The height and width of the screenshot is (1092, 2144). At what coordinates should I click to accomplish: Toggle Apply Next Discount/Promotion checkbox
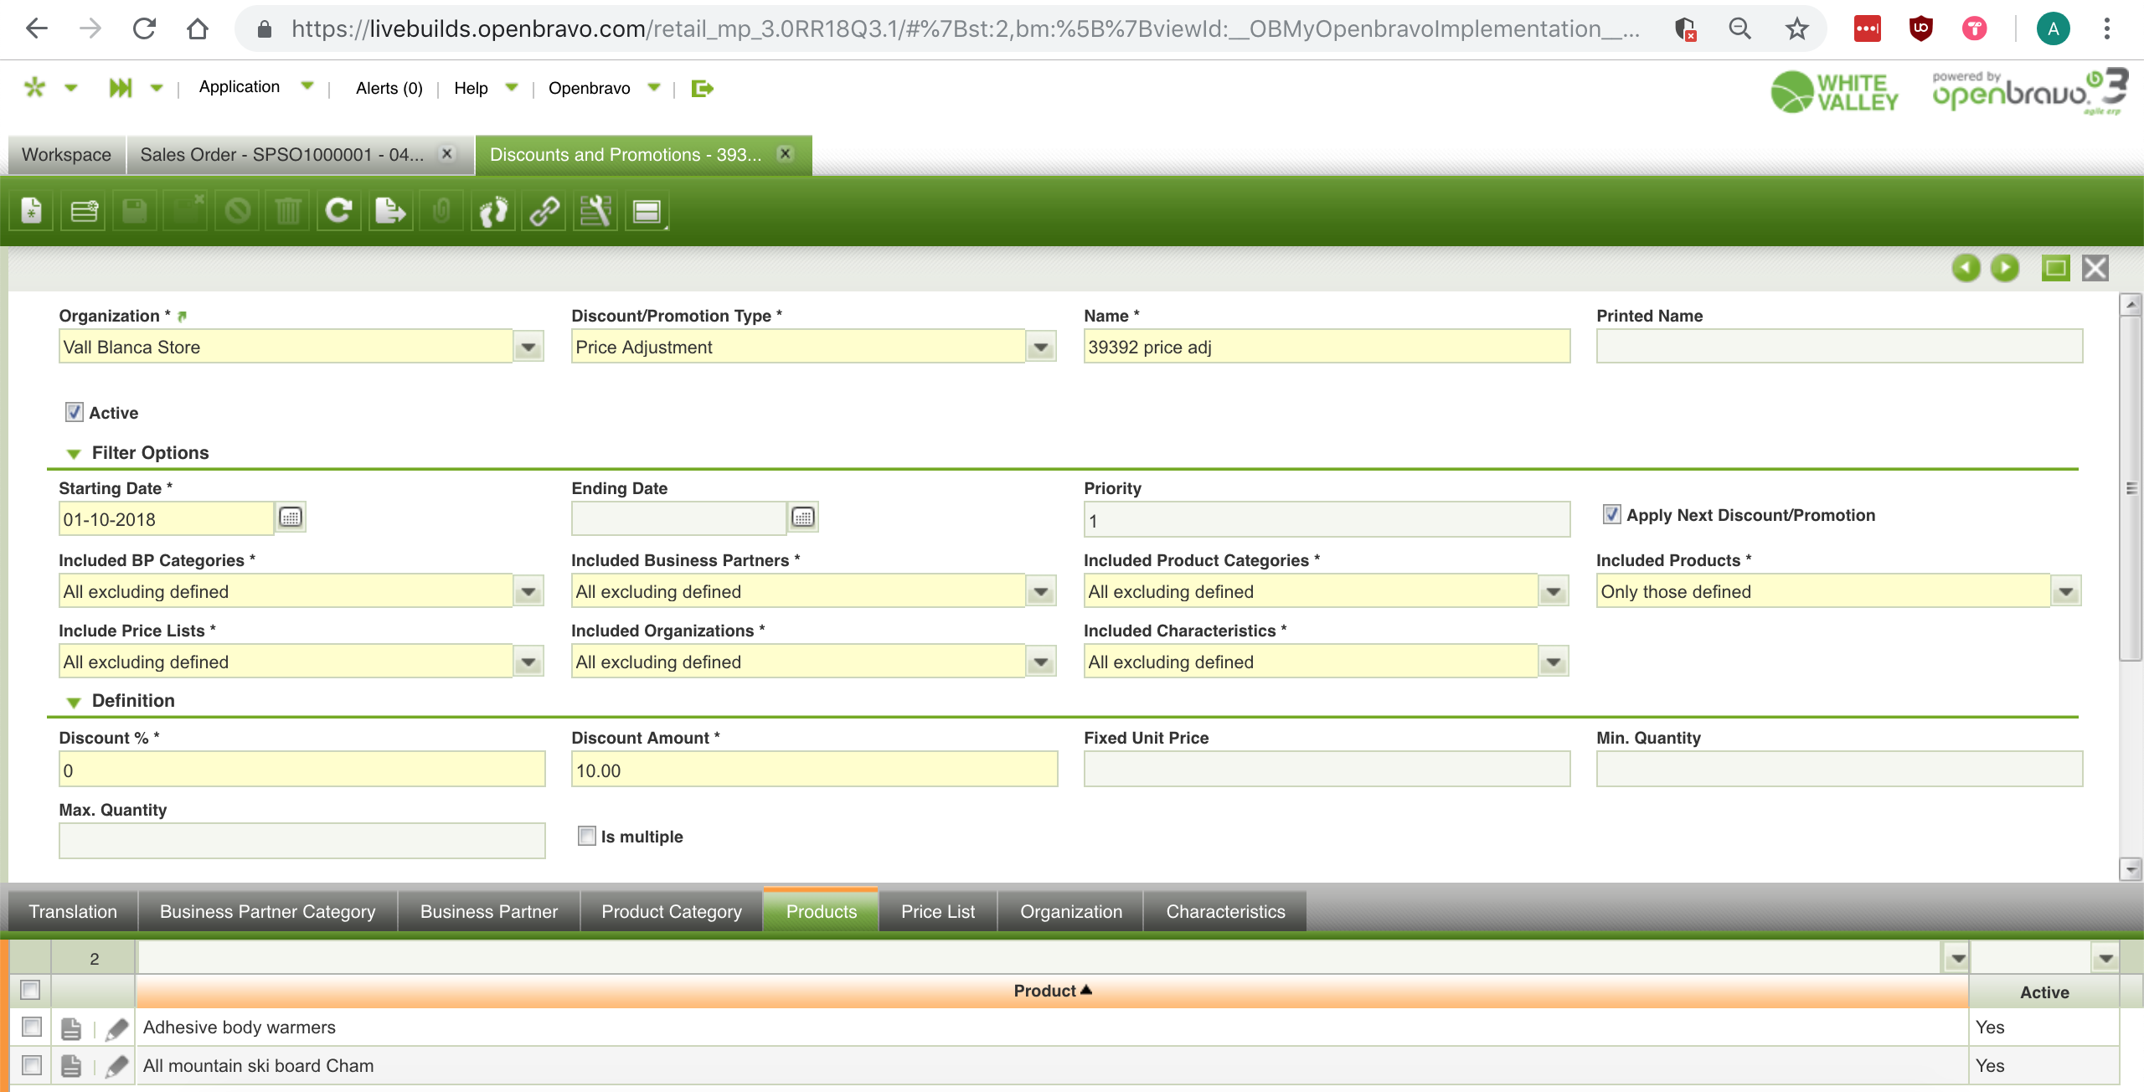click(x=1611, y=514)
